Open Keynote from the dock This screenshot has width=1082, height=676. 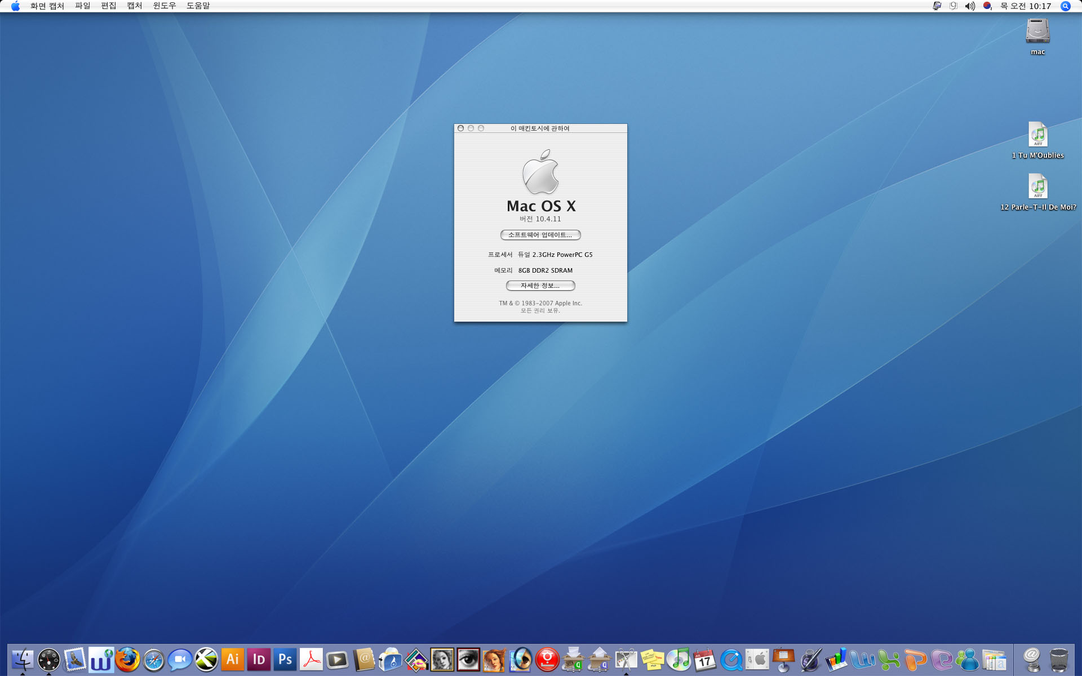click(x=783, y=659)
